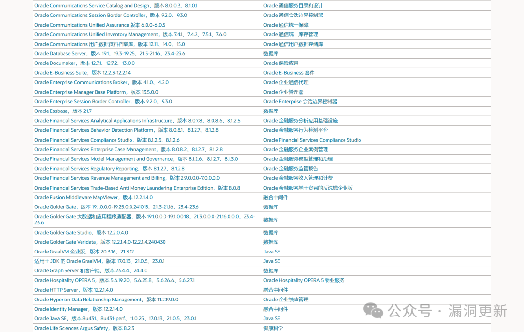524x332 pixels.
Task: Open Oracle 通信统一库存管理 category
Action: (291, 35)
